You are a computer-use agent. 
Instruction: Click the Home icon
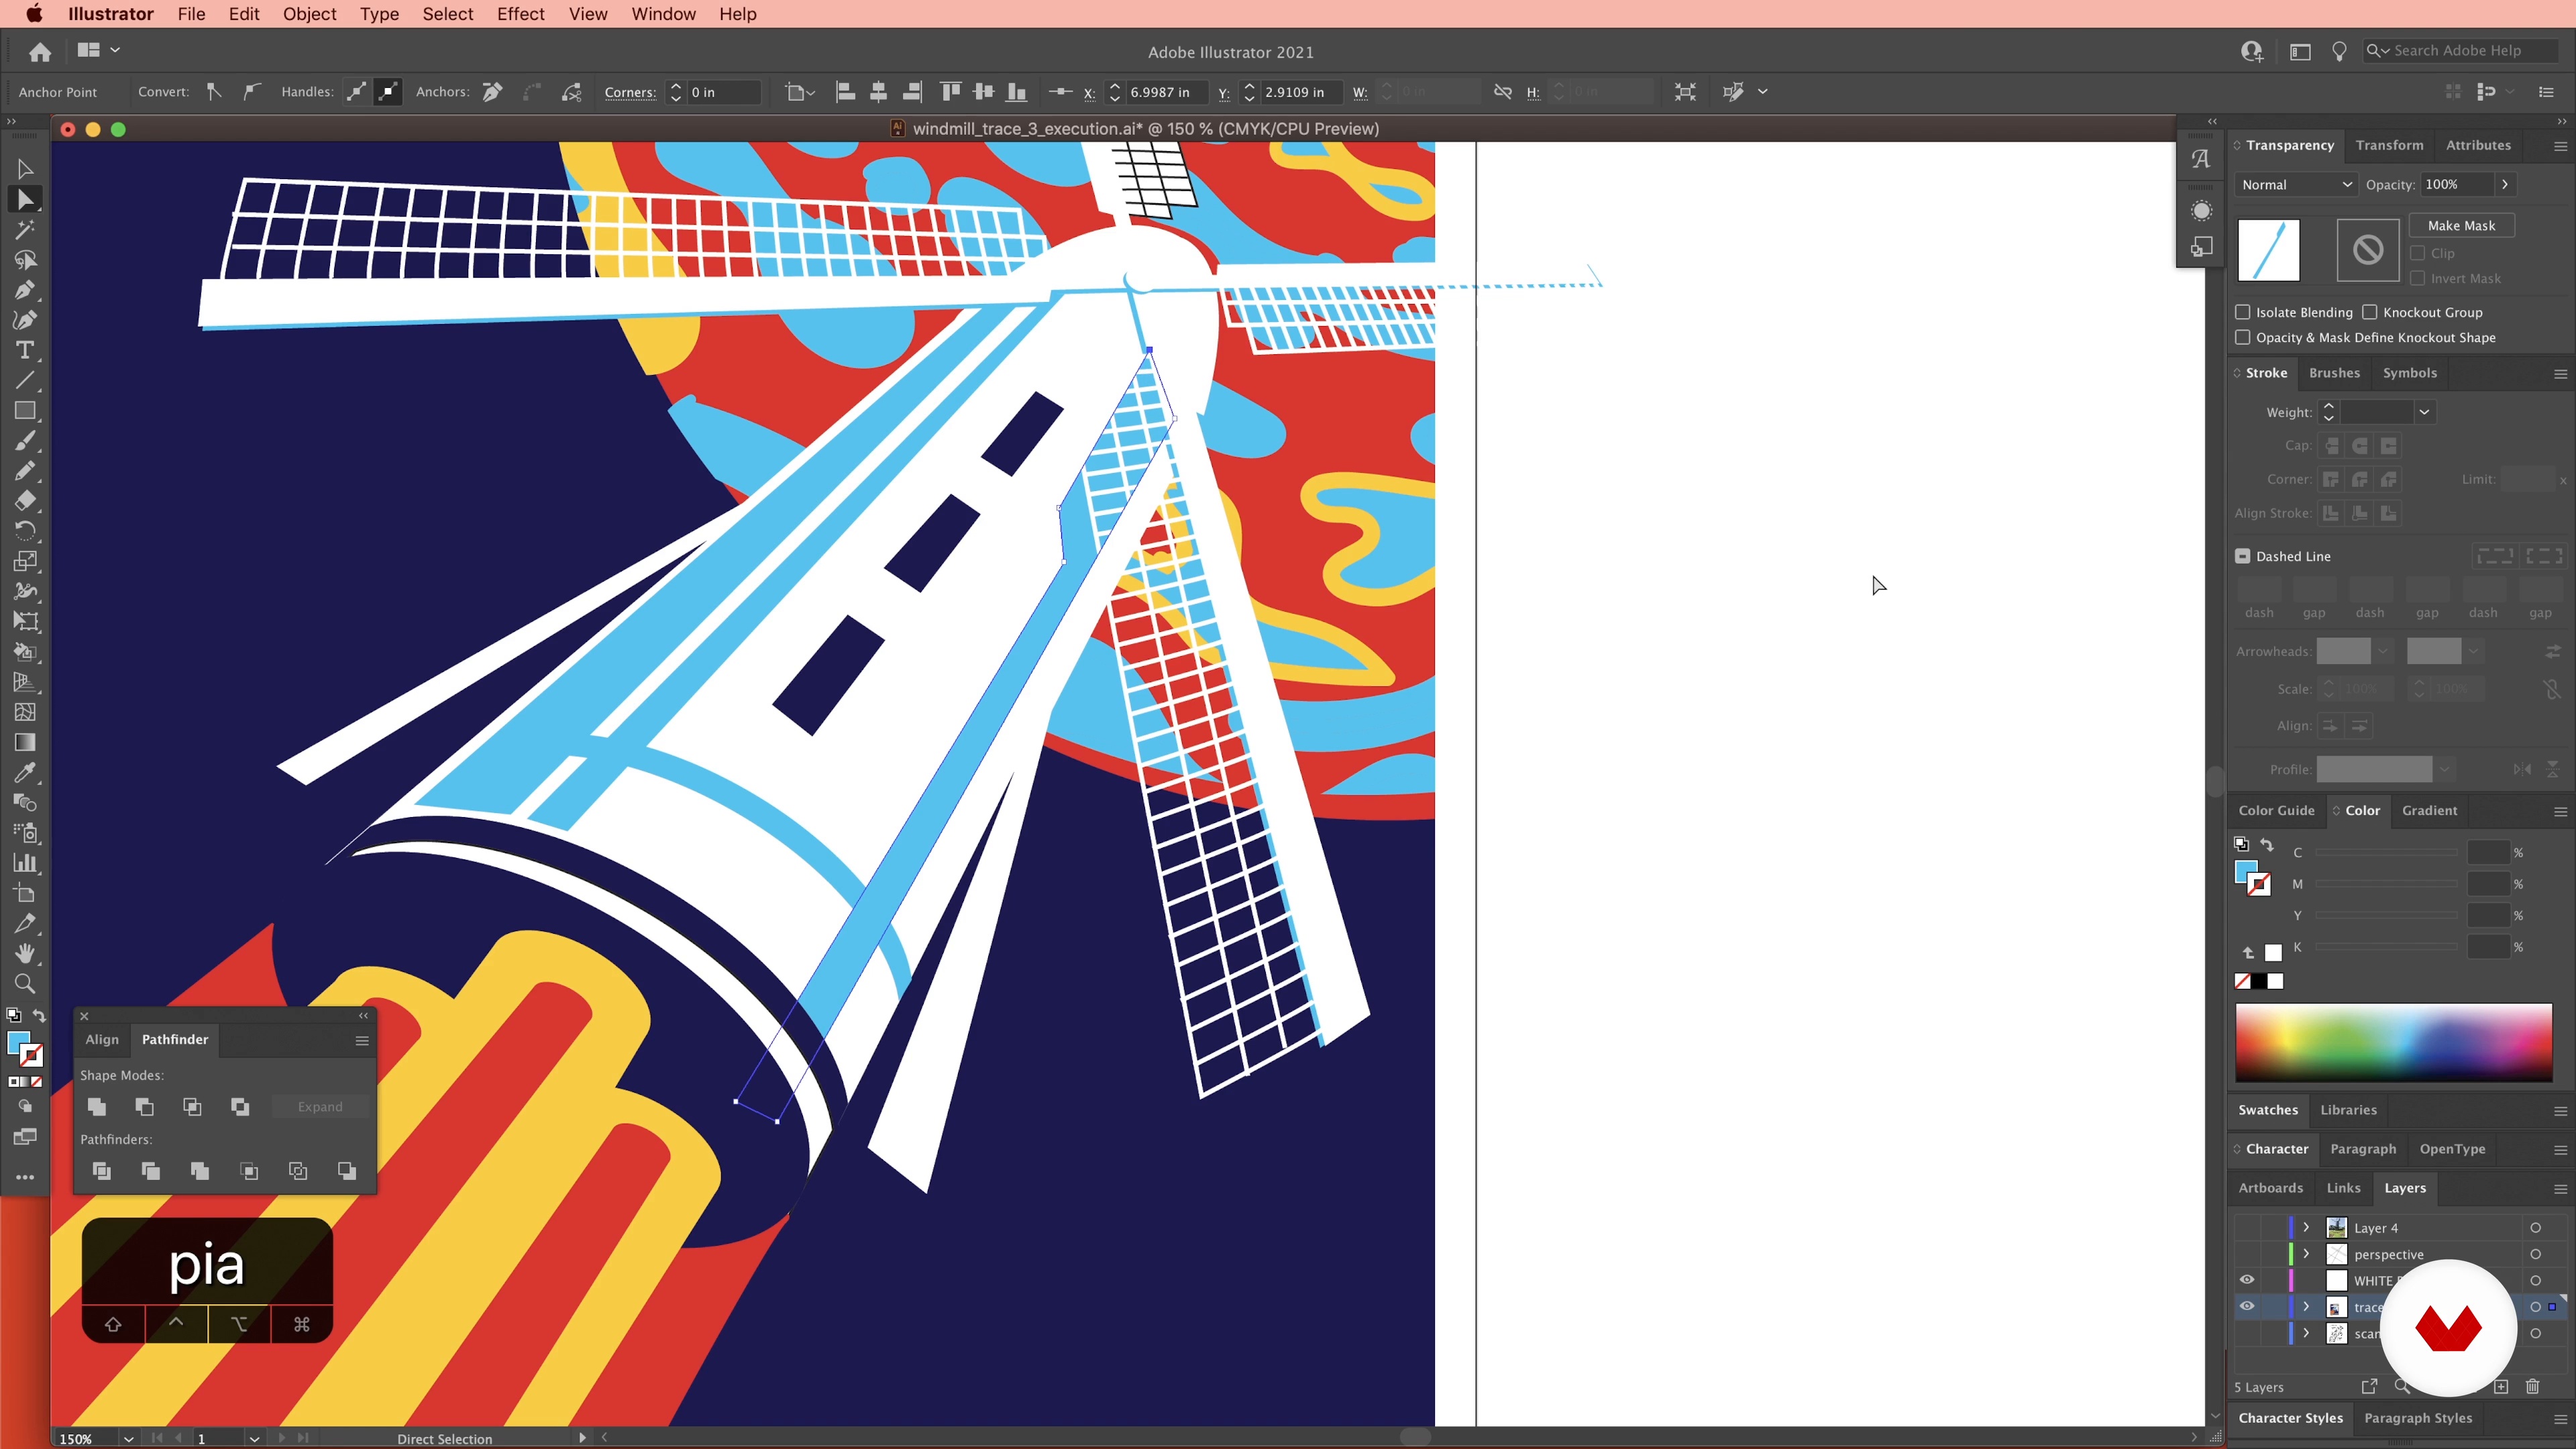point(40,51)
